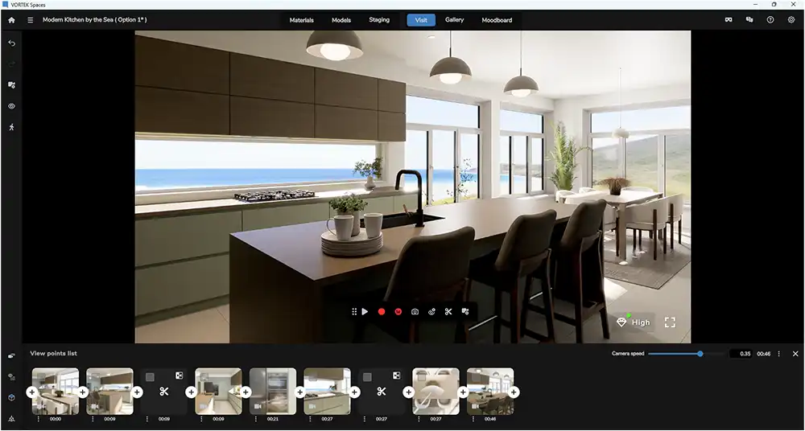This screenshot has width=805, height=431.
Task: Click the Home icon
Action: (x=11, y=20)
